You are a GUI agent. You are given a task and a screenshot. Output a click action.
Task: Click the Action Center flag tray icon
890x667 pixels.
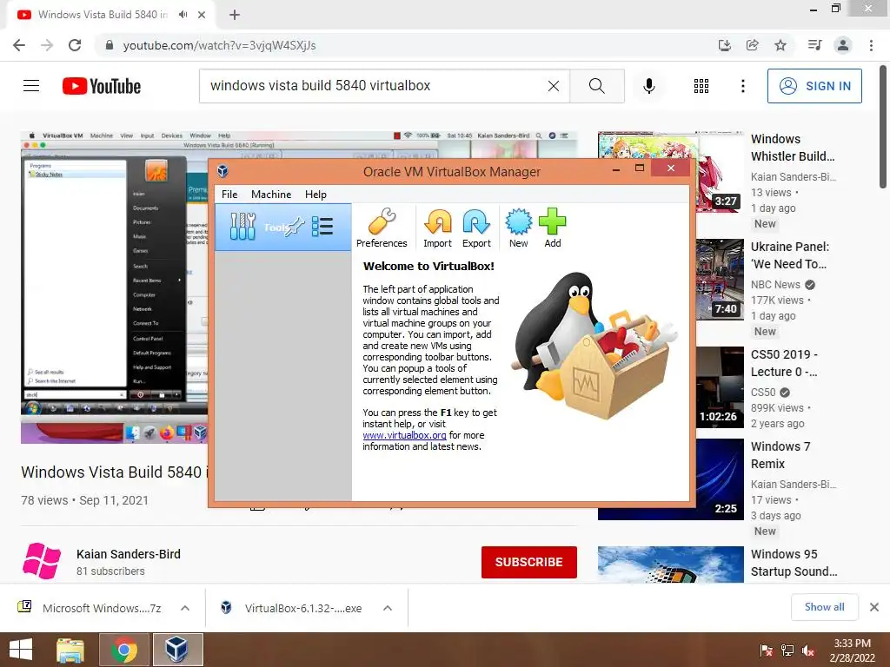tap(766, 650)
